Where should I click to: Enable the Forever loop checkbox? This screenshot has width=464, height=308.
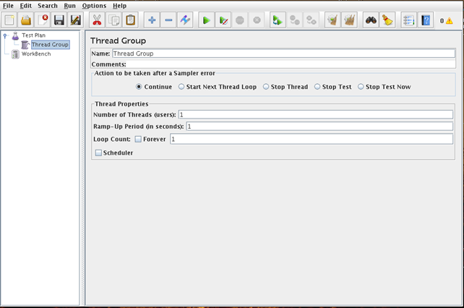coord(138,139)
